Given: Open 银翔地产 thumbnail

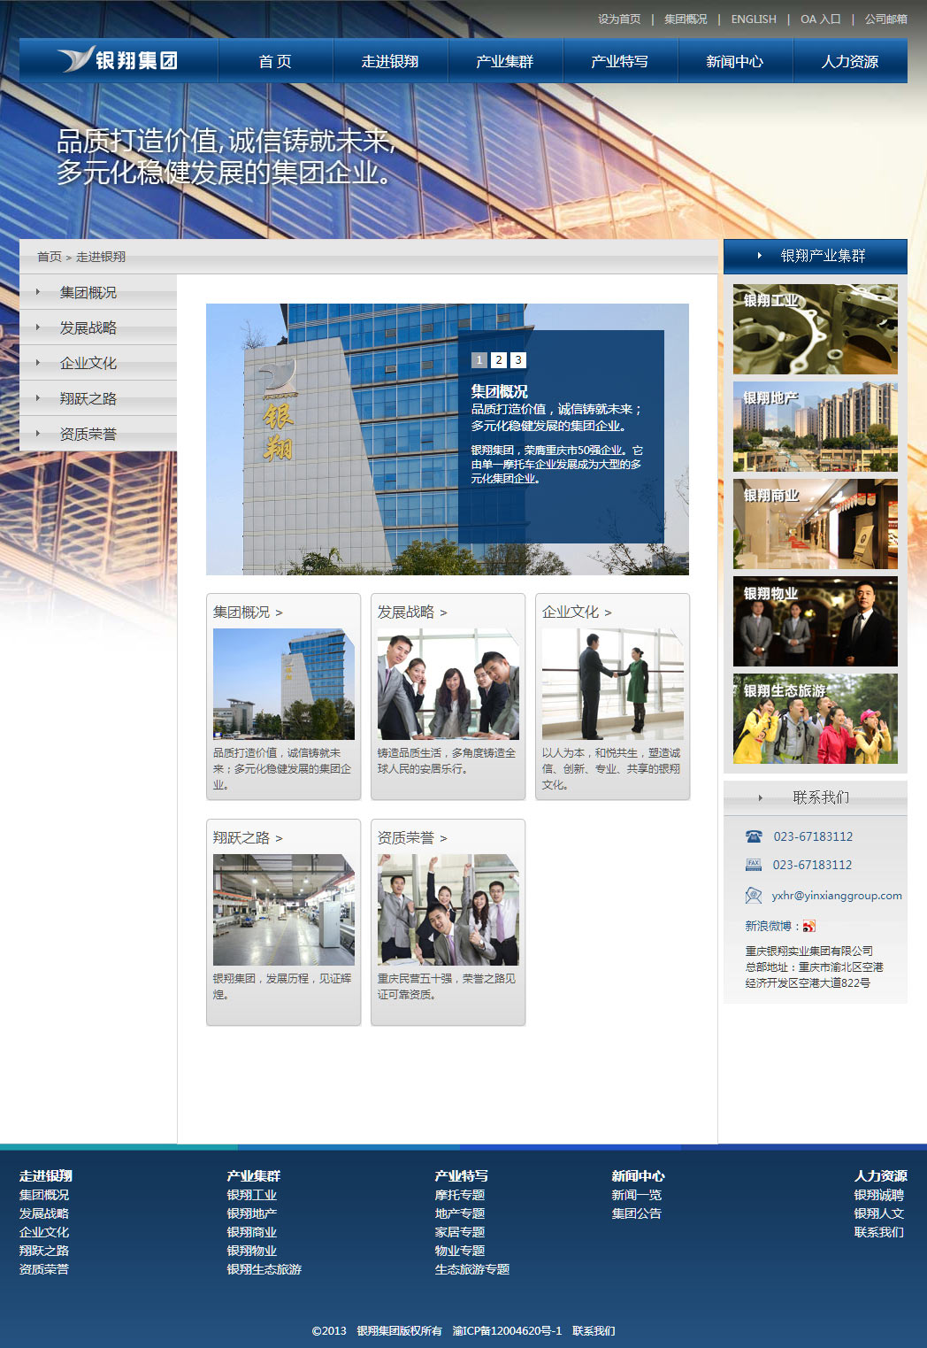Looking at the screenshot, I should point(816,427).
